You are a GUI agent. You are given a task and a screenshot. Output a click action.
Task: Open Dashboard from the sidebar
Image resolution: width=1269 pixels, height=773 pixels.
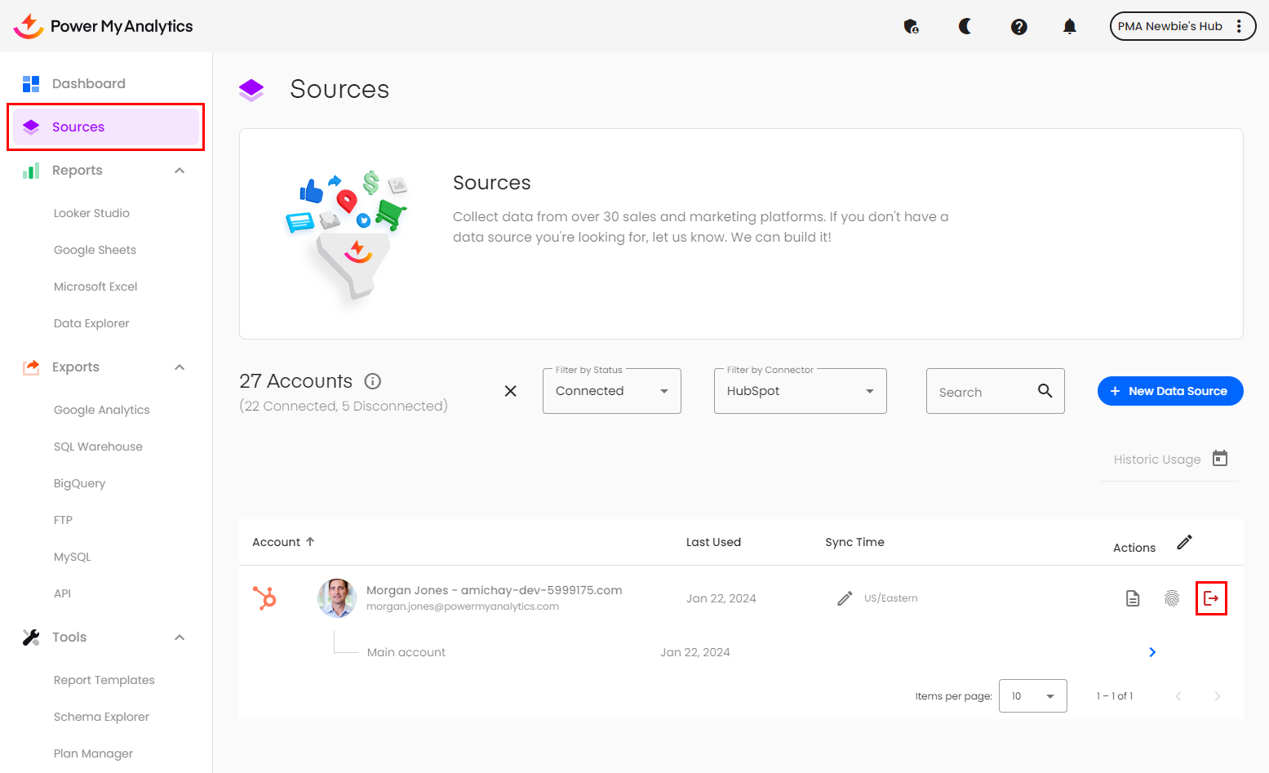coord(88,83)
